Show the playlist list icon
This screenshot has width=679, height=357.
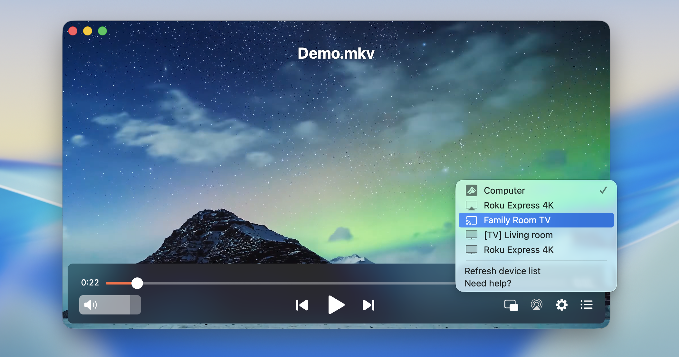pyautogui.click(x=587, y=305)
